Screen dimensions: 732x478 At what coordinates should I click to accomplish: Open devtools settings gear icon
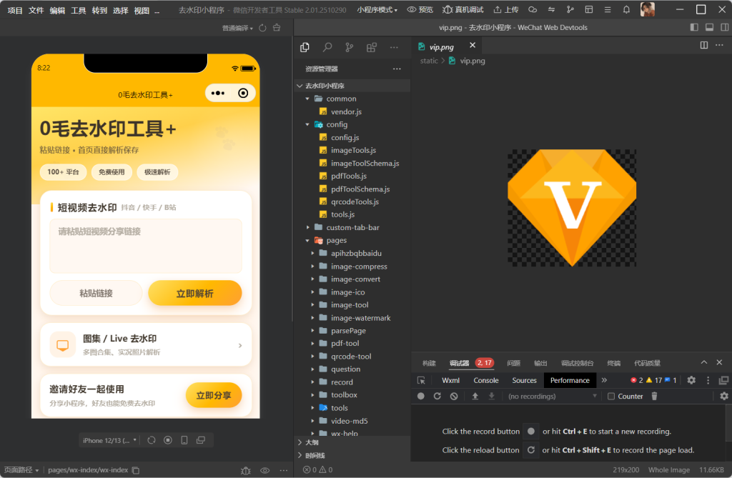coord(691,380)
